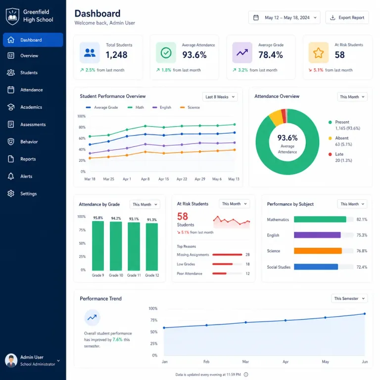
Task: Click the Grade 9 attendance bar
Action: 98,246
